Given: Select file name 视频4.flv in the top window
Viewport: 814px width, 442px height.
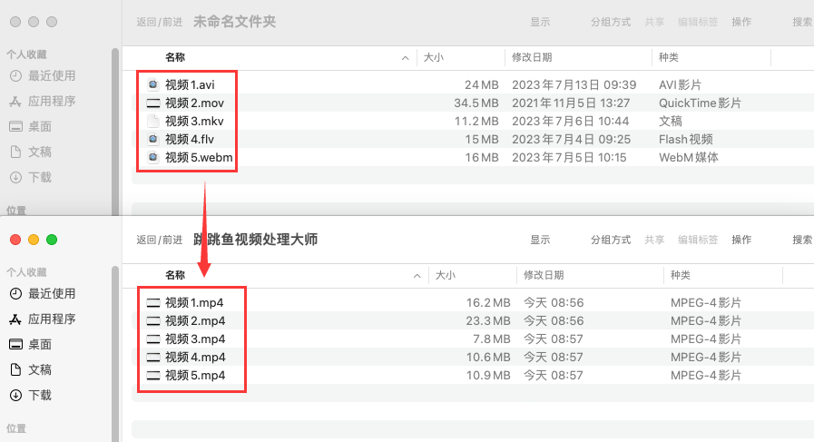Looking at the screenshot, I should [x=190, y=139].
